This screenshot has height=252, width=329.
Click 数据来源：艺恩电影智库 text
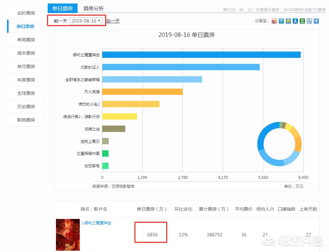click(x=113, y=186)
